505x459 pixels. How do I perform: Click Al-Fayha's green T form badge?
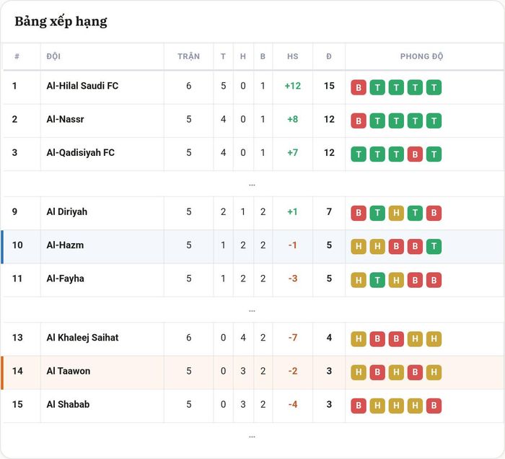pyautogui.click(x=377, y=280)
